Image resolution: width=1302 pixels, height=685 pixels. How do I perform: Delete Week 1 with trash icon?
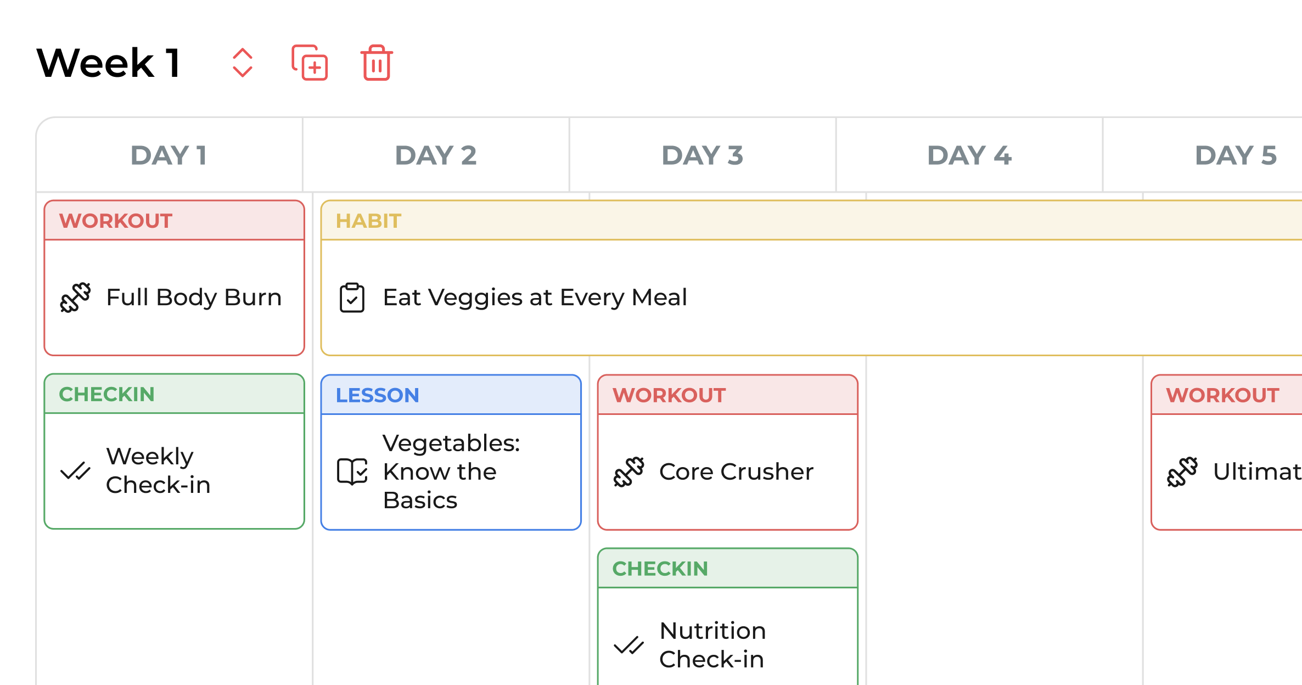[x=377, y=63]
